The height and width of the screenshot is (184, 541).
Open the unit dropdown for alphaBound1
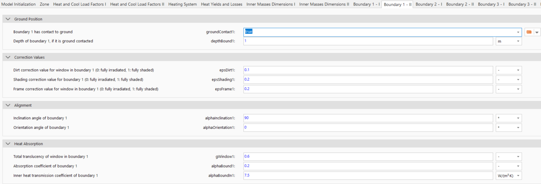click(509, 166)
